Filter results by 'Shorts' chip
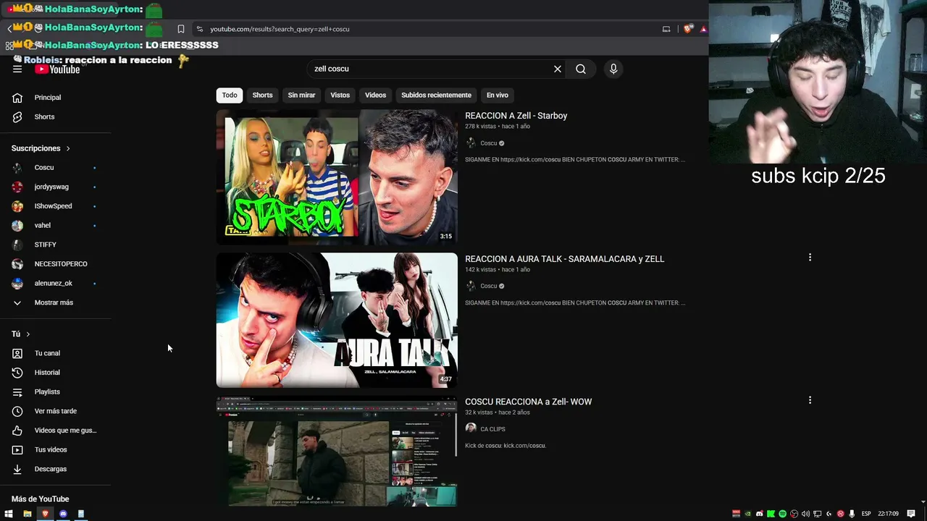 tap(262, 95)
